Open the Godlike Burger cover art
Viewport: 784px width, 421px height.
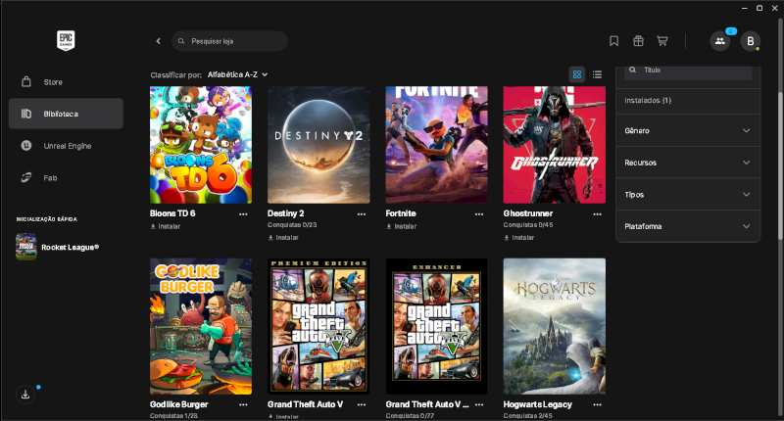click(201, 326)
